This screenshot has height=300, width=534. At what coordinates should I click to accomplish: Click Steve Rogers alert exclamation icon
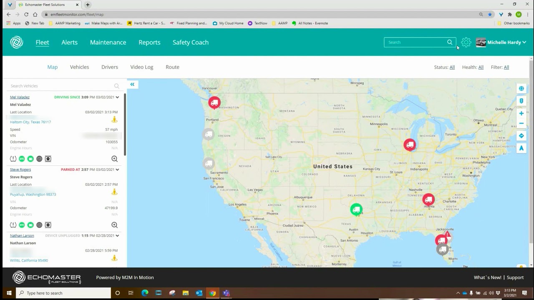point(13,225)
